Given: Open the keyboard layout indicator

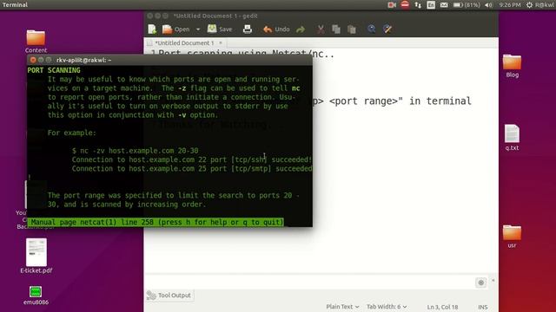Looking at the screenshot, I should (x=431, y=5).
